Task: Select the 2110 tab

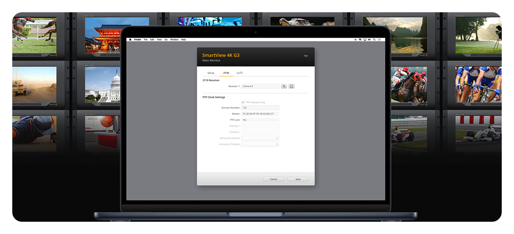Action: coord(226,73)
